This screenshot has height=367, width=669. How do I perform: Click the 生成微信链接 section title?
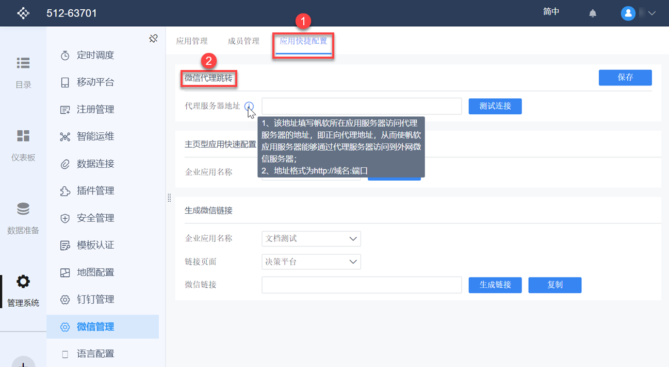208,211
